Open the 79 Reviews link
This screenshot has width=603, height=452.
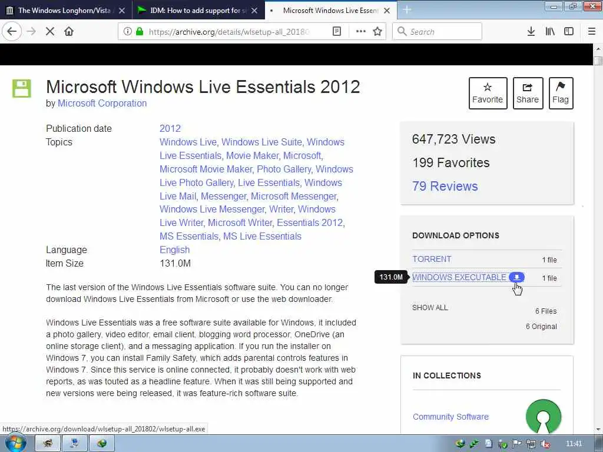tap(445, 187)
